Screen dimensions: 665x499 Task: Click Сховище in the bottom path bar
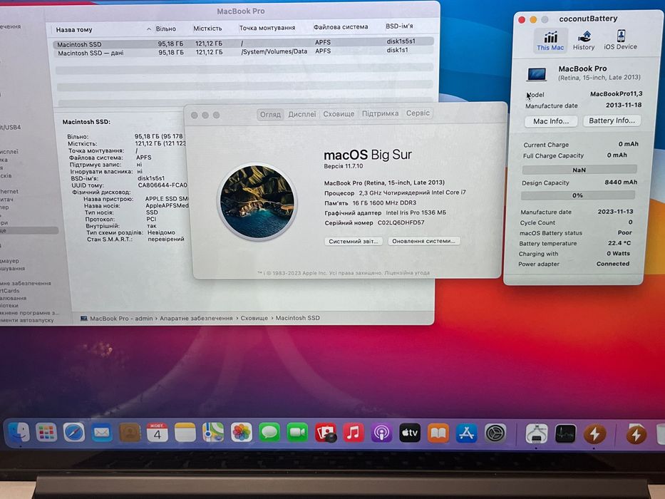click(x=254, y=318)
